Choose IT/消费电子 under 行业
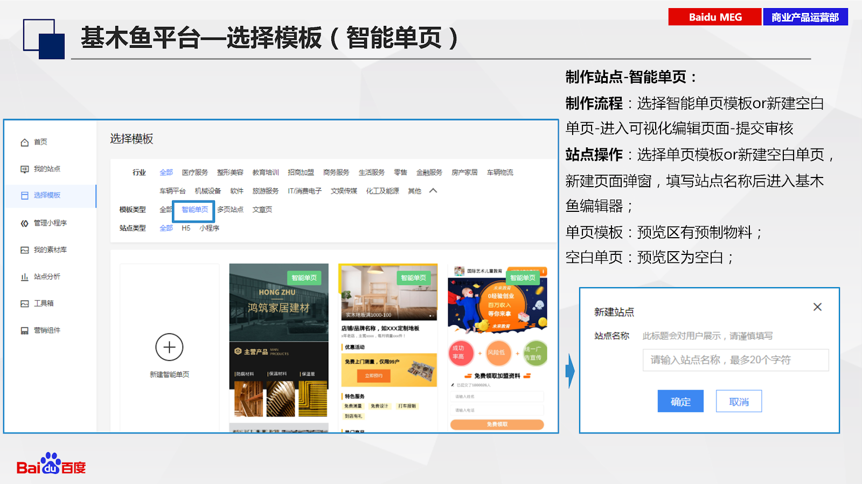862x484 pixels. click(304, 191)
